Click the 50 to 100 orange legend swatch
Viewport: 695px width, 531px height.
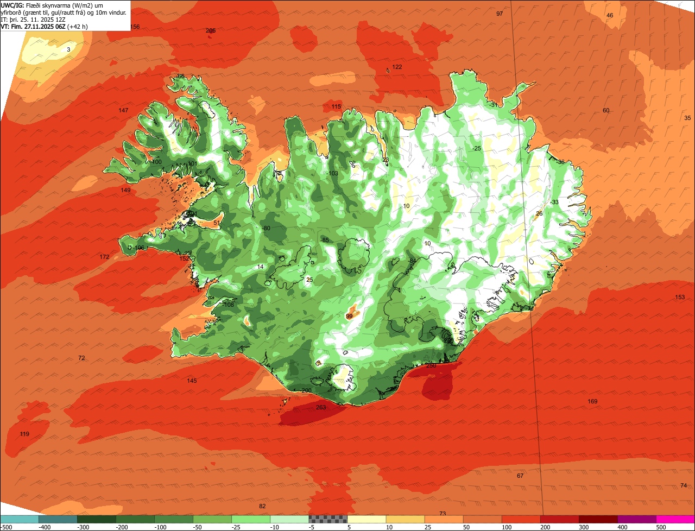pos(482,519)
